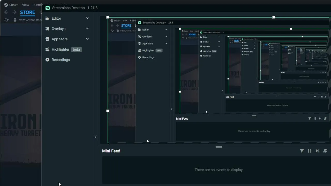Switch to the STORE tab in Steam
This screenshot has height=186, width=331.
(28, 12)
